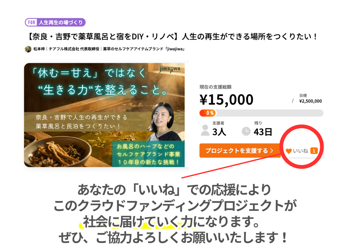Screen dimensions: 345x251
Task: Click the orange heart icon beside いいね
Action: point(289,151)
